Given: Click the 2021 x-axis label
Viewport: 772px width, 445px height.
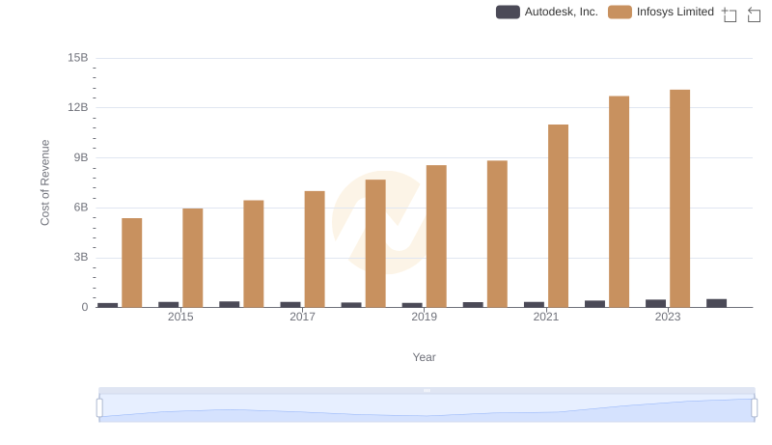Looking at the screenshot, I should tap(546, 317).
